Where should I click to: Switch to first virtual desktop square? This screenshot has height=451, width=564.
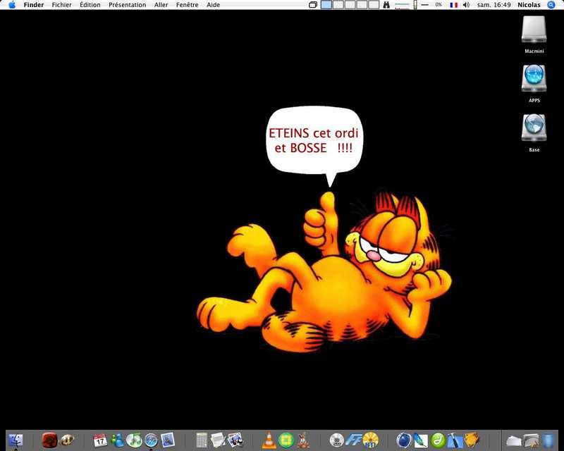[326, 5]
